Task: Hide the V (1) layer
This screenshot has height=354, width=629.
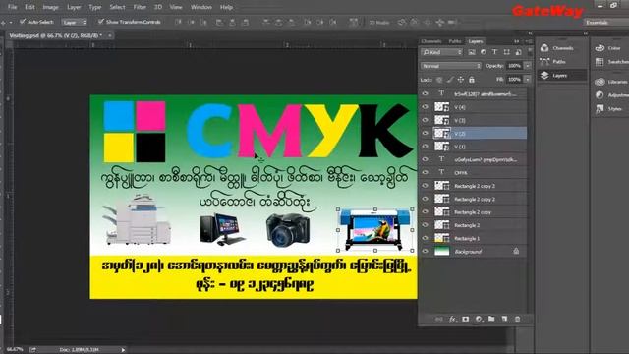Action: [x=426, y=147]
